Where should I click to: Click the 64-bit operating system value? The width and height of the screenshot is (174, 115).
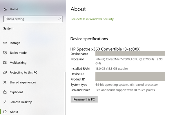click(x=126, y=85)
